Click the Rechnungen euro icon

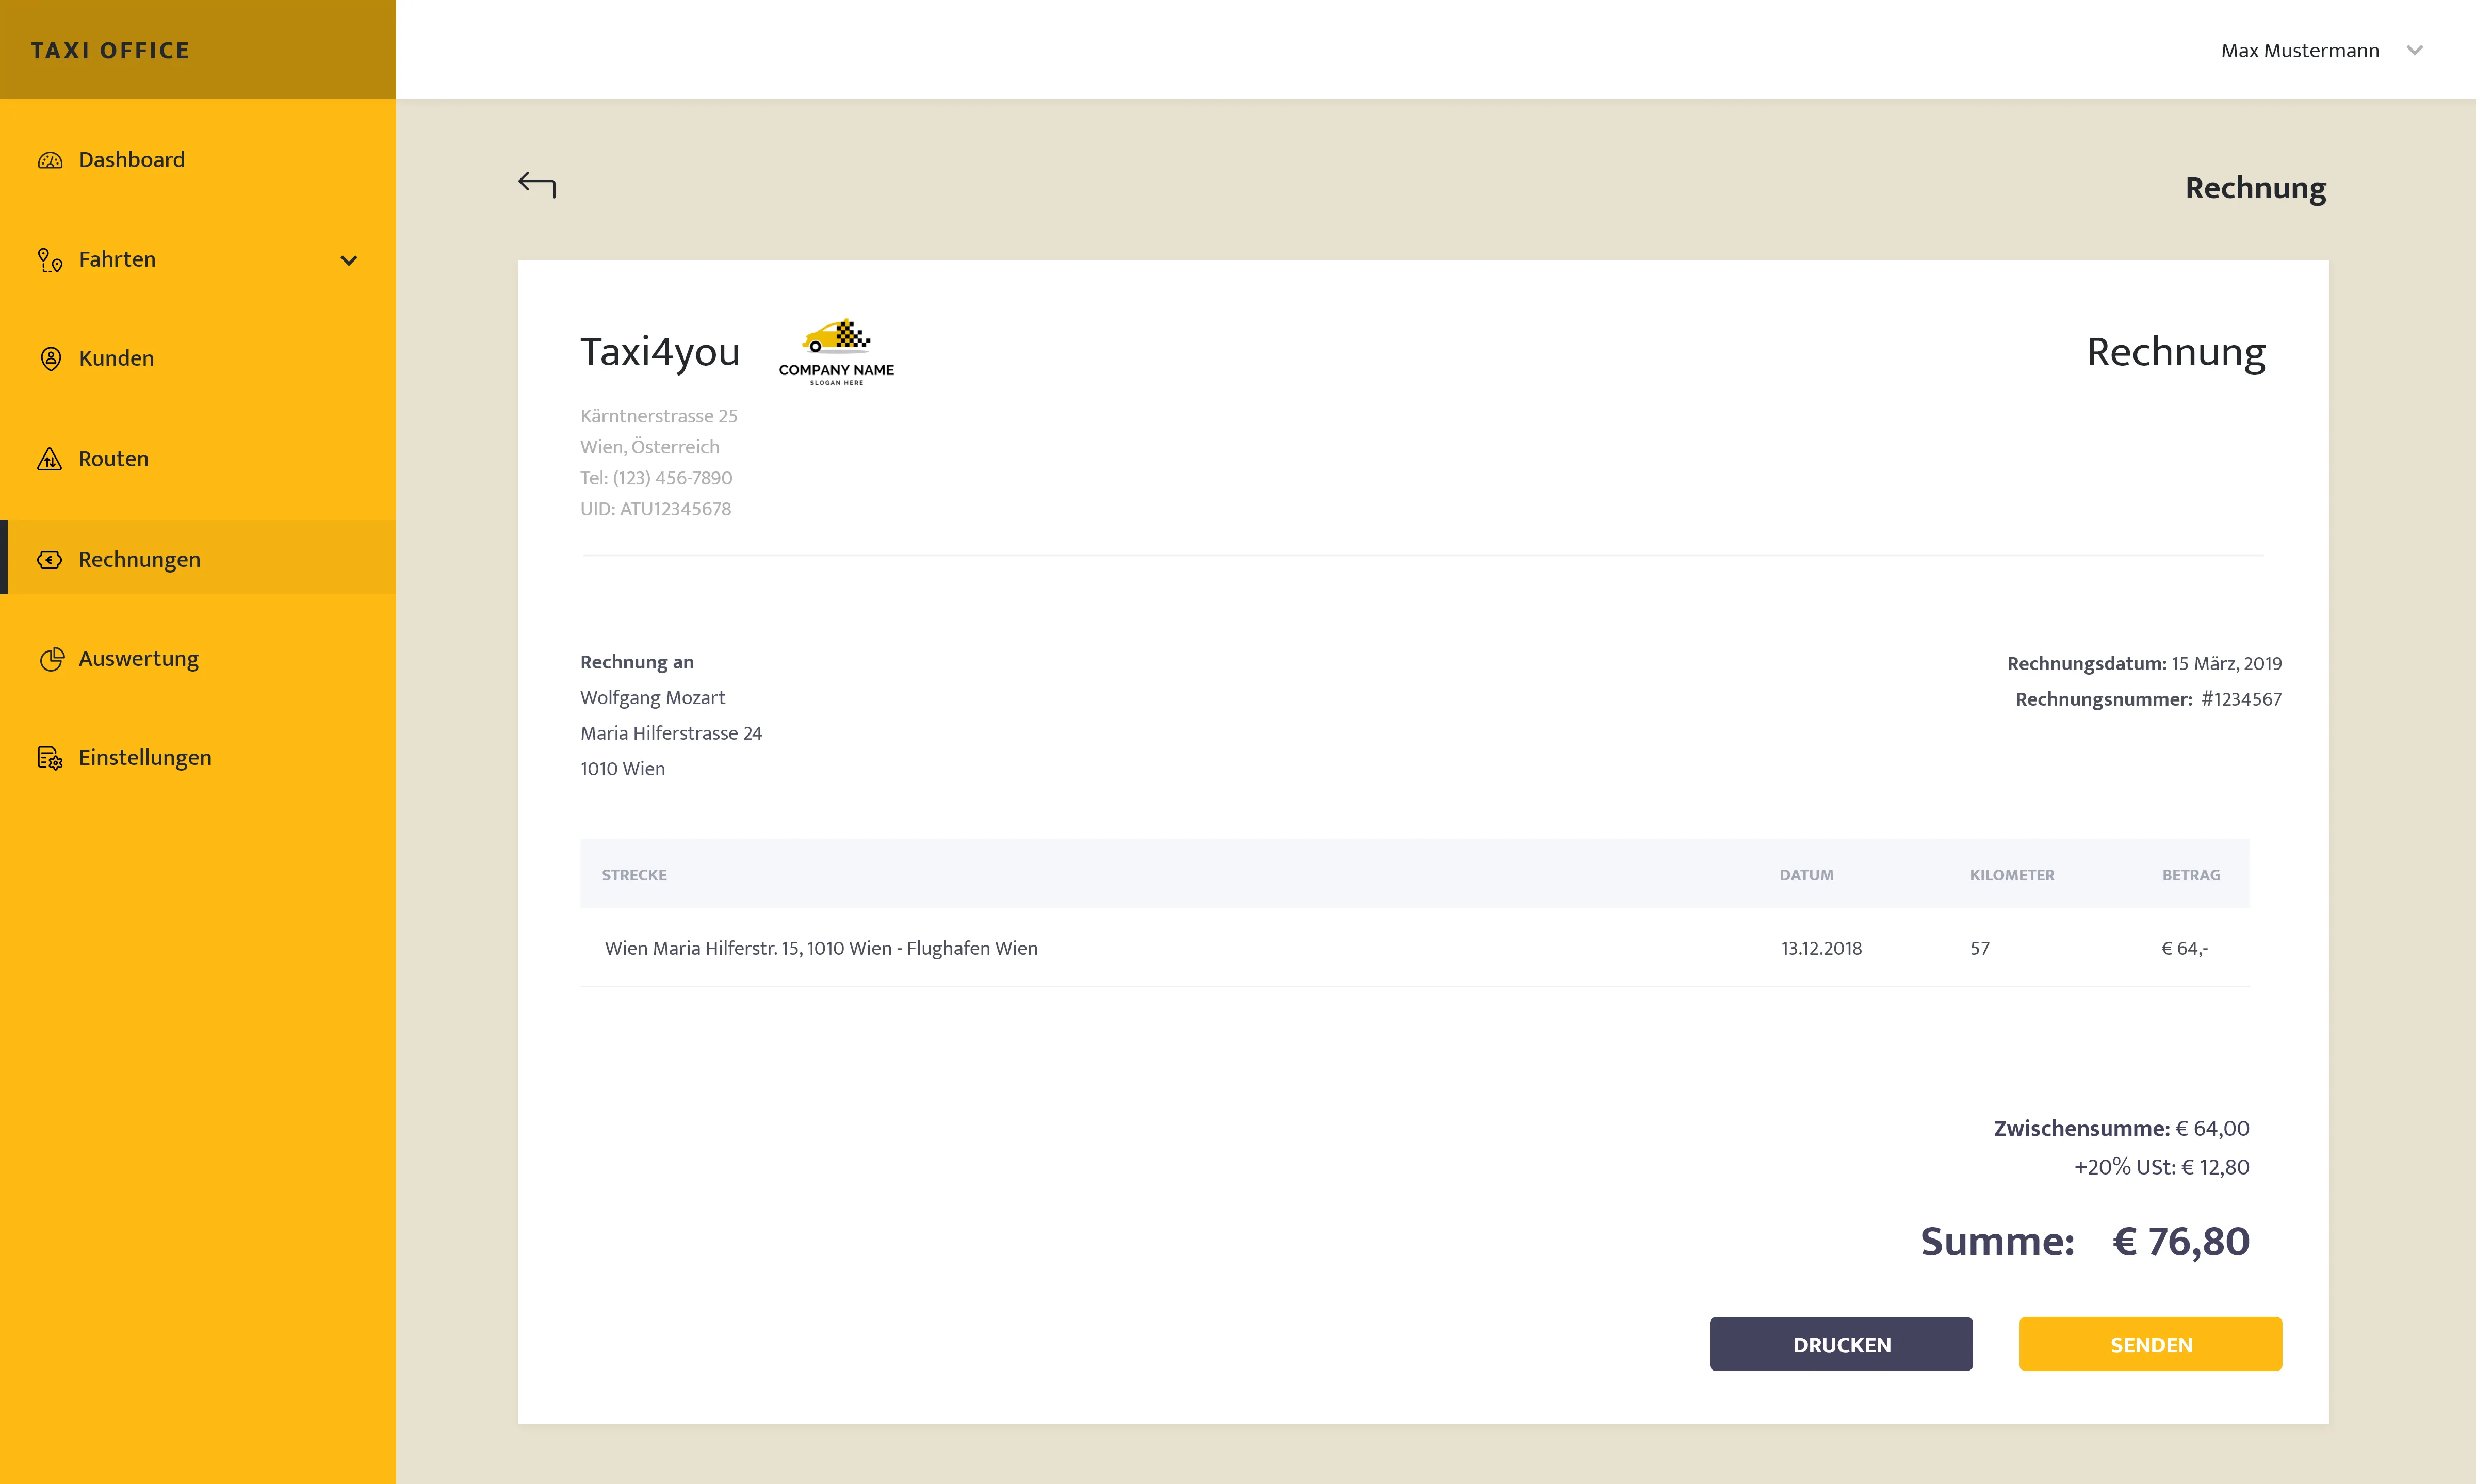[50, 559]
